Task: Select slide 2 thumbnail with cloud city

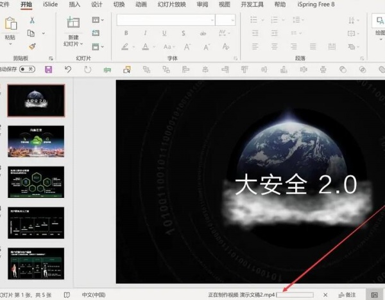Action: (x=36, y=141)
